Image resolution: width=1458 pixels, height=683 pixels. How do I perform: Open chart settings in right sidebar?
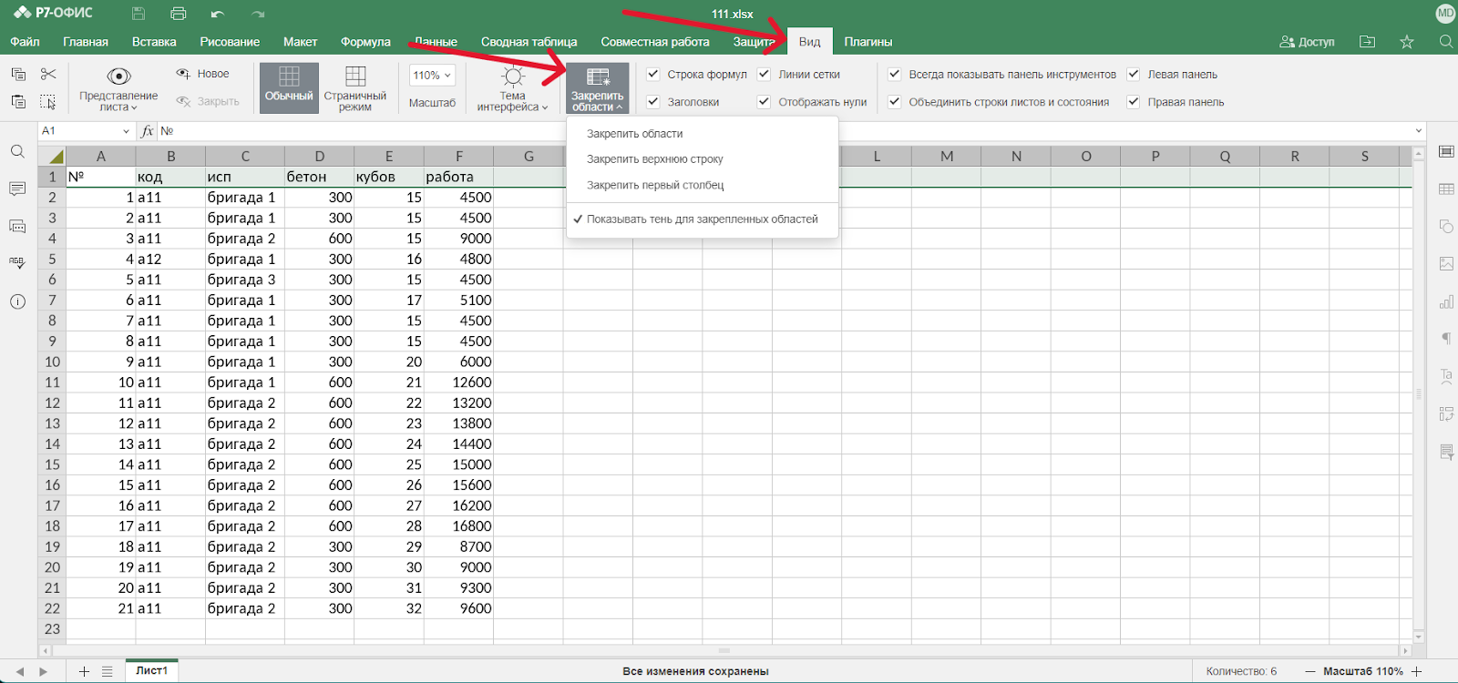pyautogui.click(x=1446, y=301)
